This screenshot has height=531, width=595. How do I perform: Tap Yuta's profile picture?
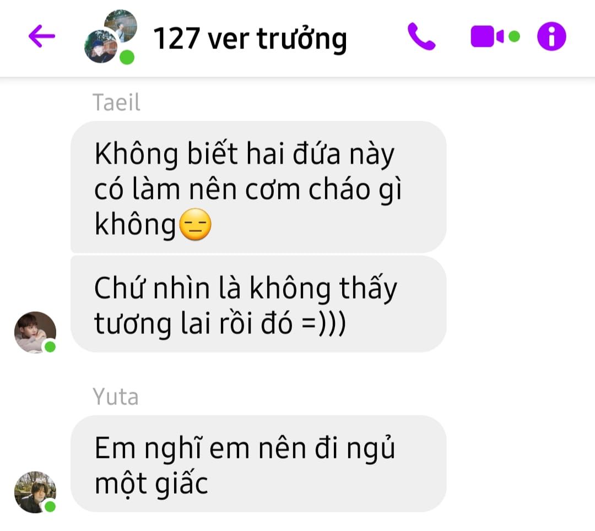coord(35,492)
